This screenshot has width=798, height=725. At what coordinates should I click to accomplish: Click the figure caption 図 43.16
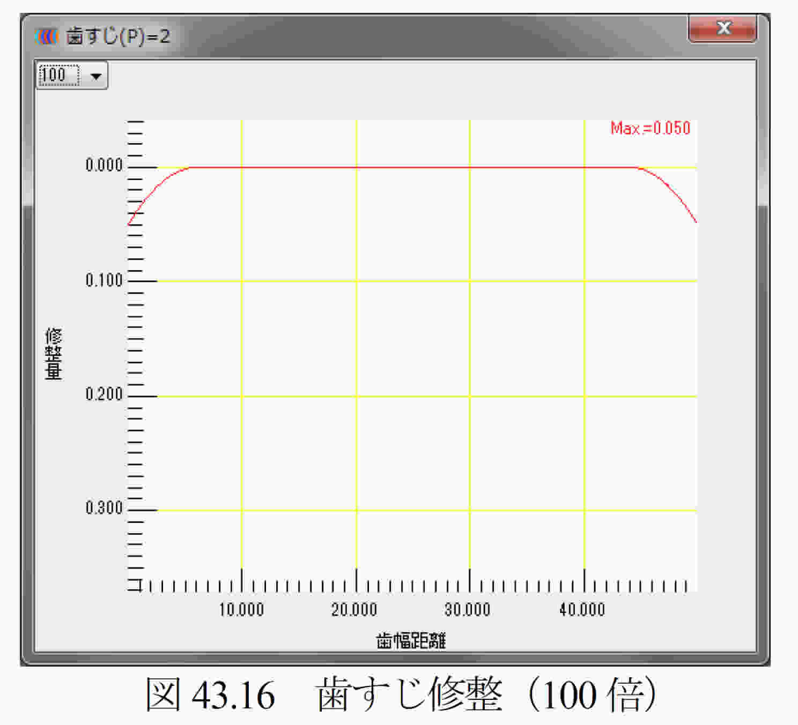[x=210, y=695]
